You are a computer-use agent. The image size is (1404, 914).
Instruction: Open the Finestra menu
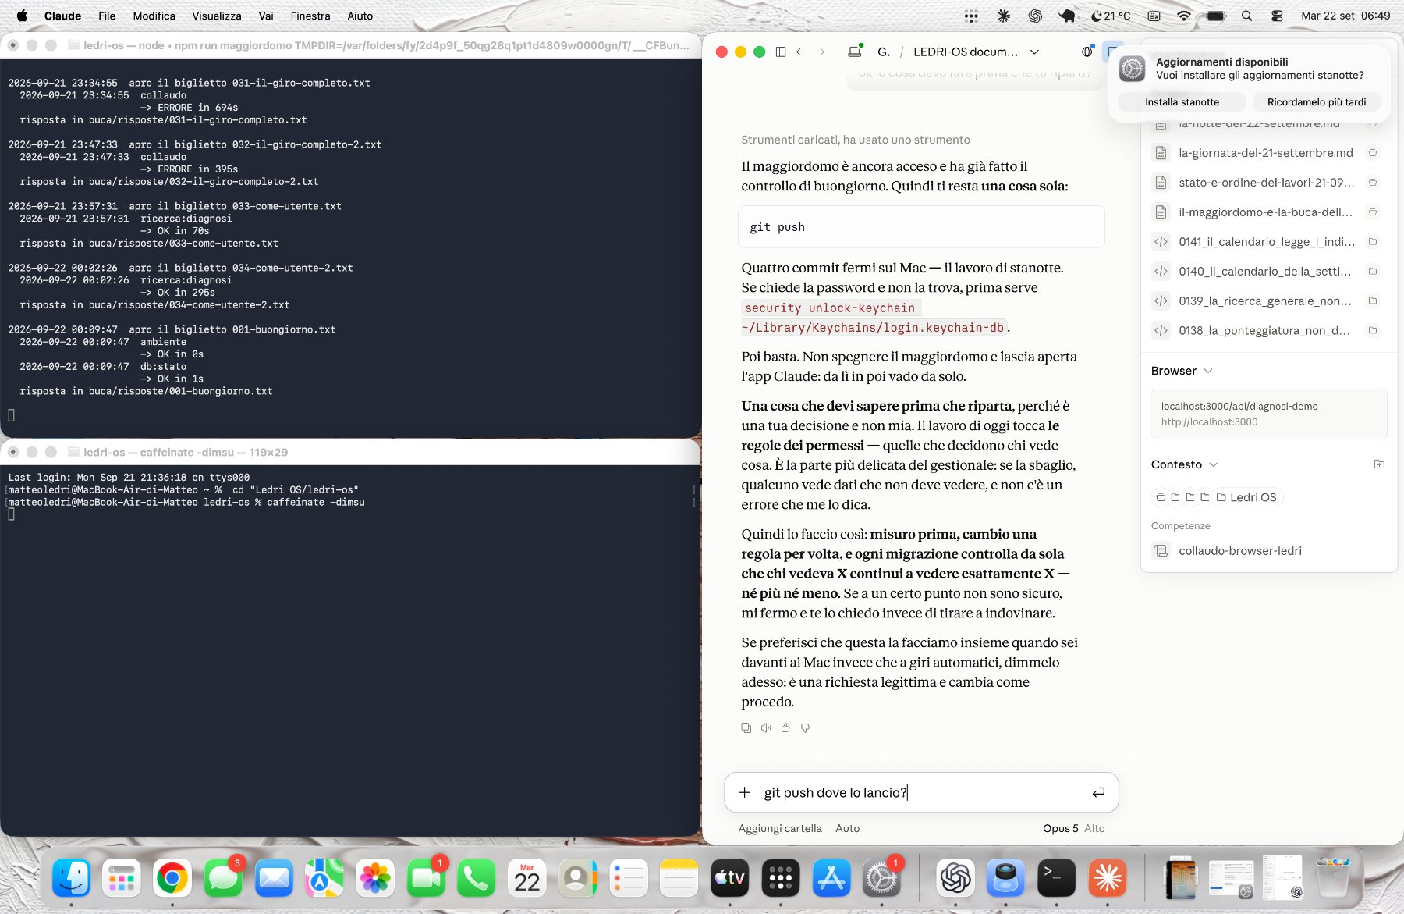(x=310, y=16)
